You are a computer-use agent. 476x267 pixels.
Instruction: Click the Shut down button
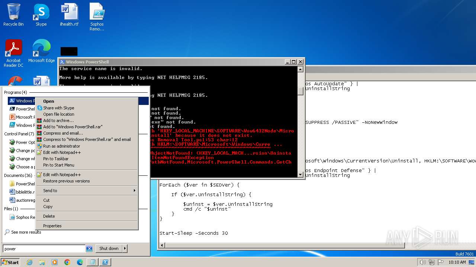(x=109, y=248)
